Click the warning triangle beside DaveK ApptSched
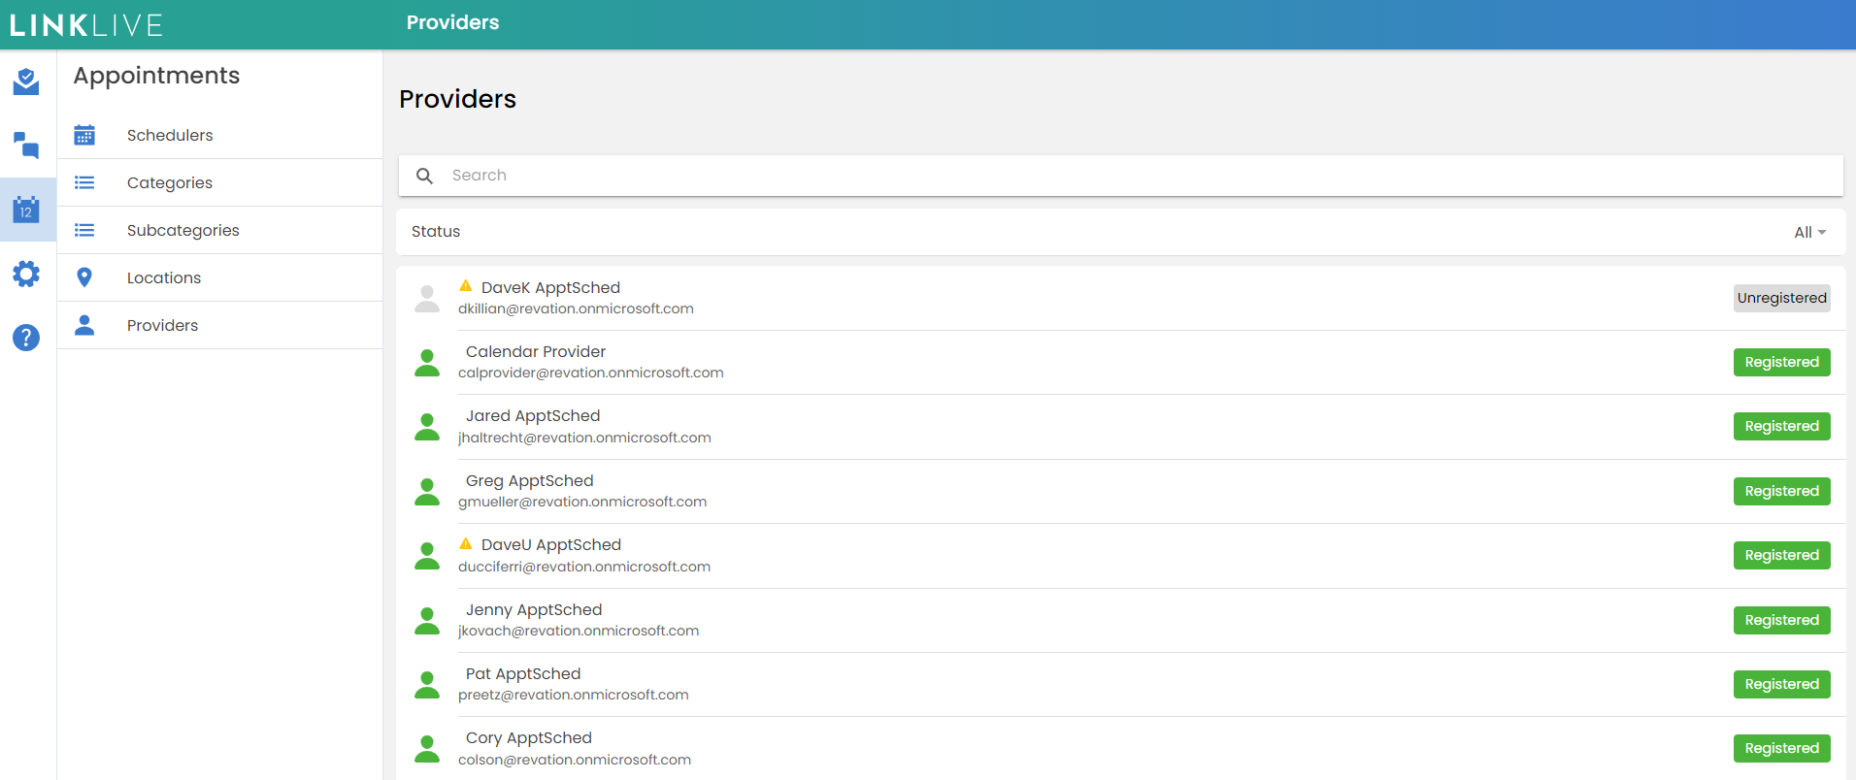The height and width of the screenshot is (780, 1856). (466, 286)
